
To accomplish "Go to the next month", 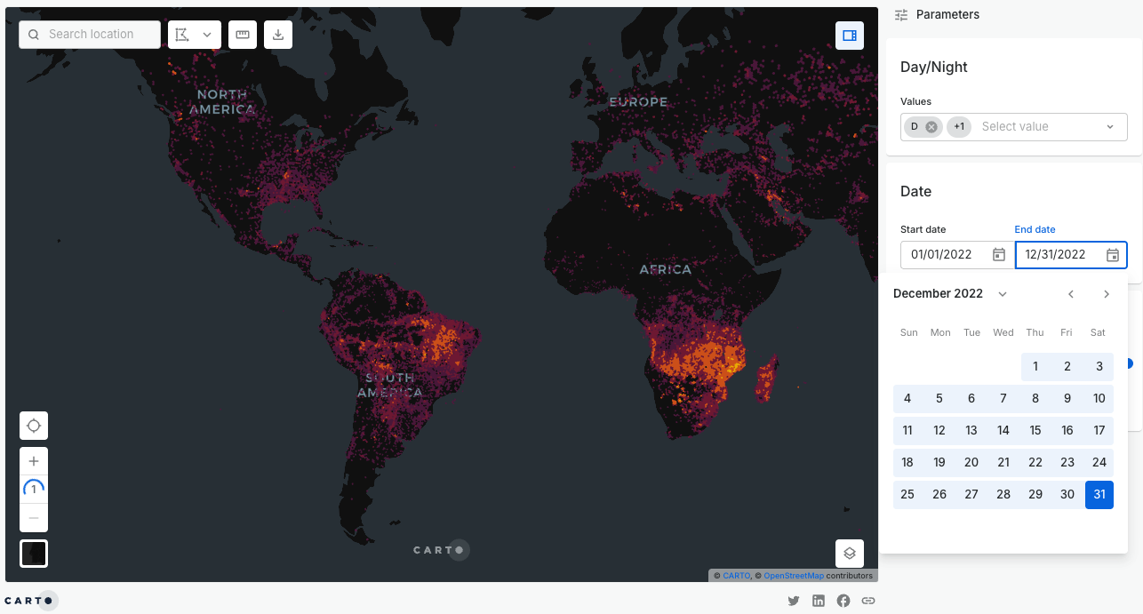I will (x=1107, y=294).
